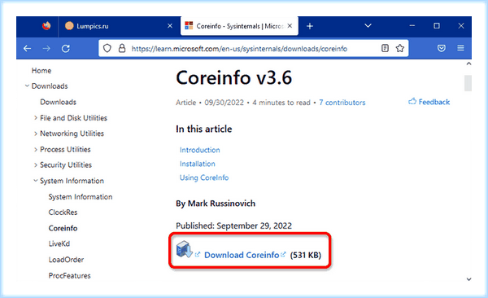The image size is (488, 298).
Task: Minimize the Firefox window
Action: [x=412, y=25]
